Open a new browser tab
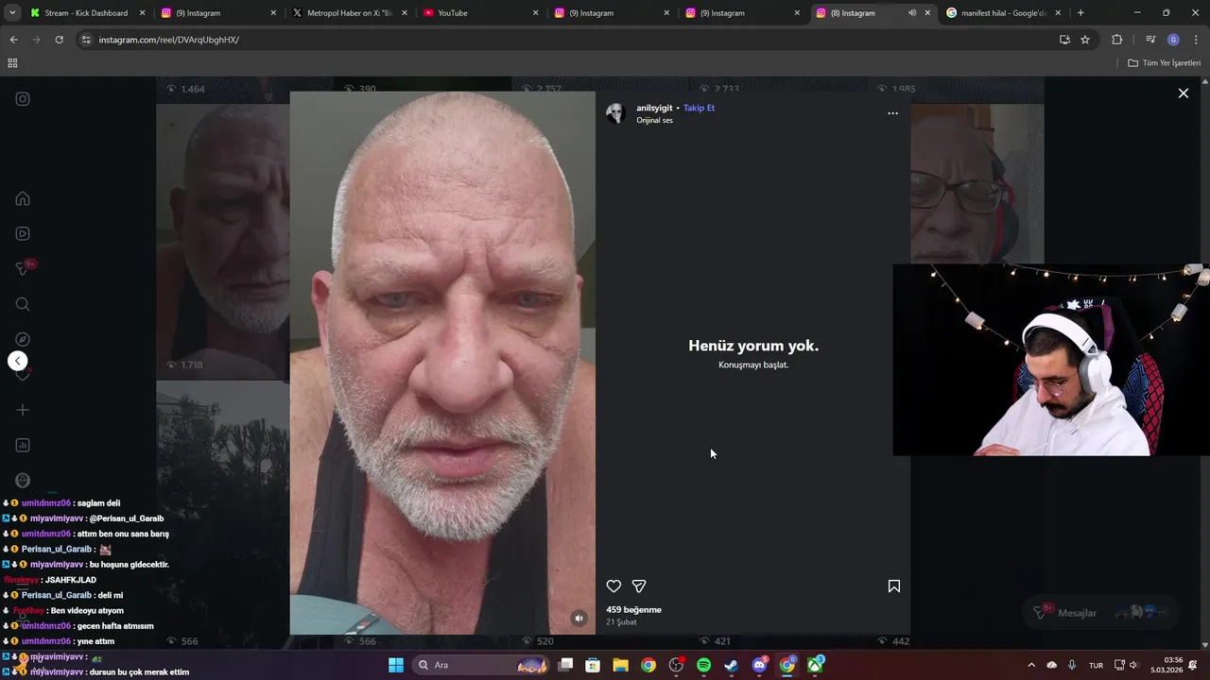 (x=1080, y=13)
